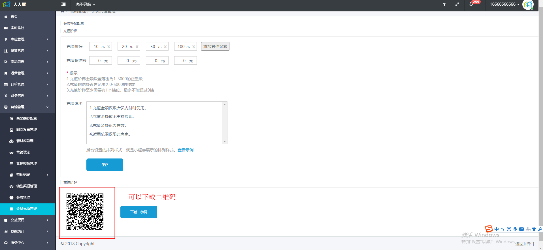
Task: Click the cart icon beside 商品推荐配置
Action: pos(11,118)
